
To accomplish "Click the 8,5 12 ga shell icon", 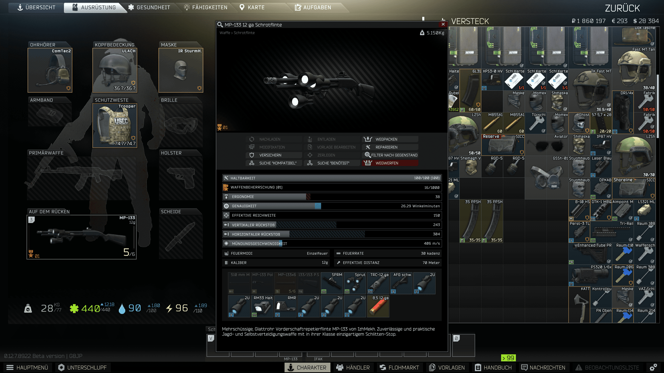I will (378, 306).
